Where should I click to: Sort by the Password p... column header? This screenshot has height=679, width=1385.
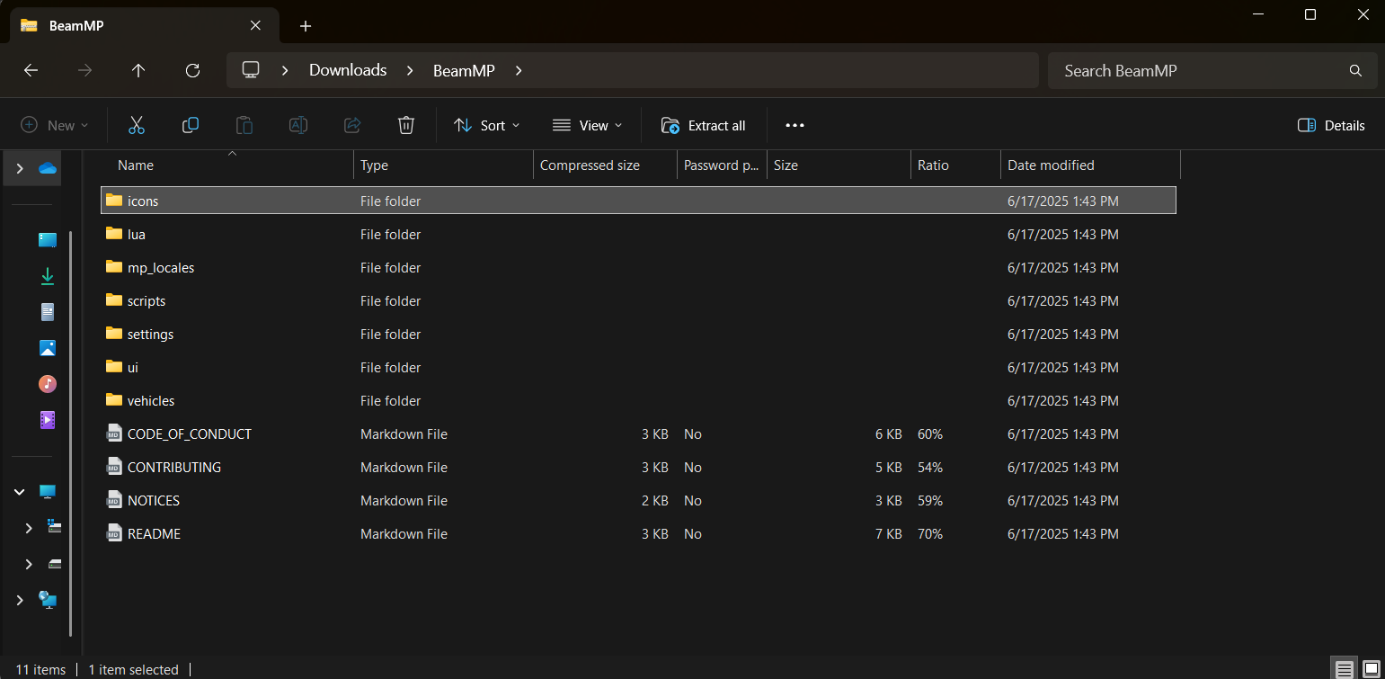tap(722, 165)
